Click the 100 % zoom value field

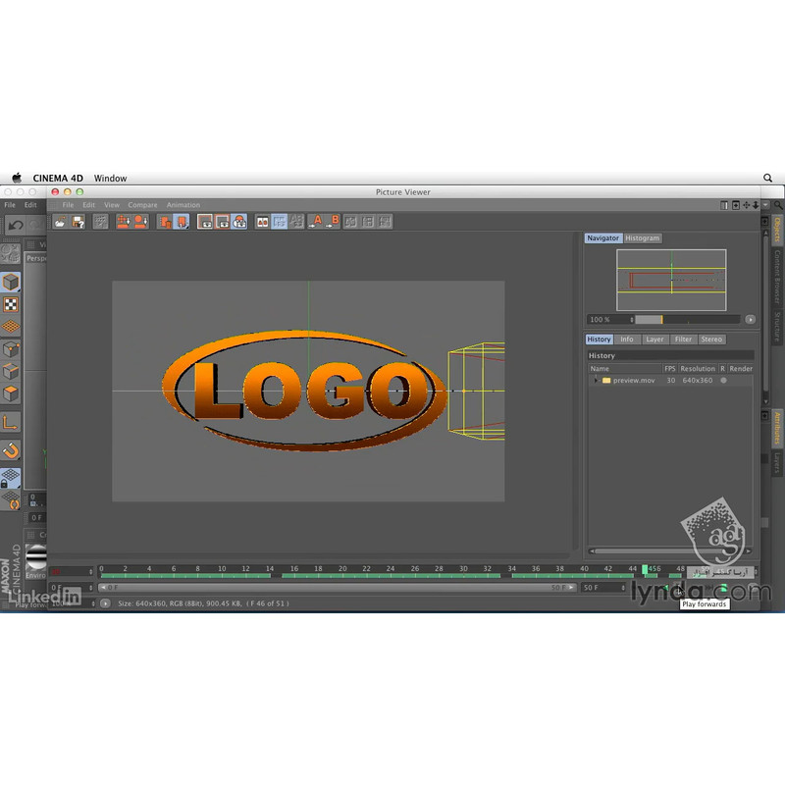click(610, 320)
